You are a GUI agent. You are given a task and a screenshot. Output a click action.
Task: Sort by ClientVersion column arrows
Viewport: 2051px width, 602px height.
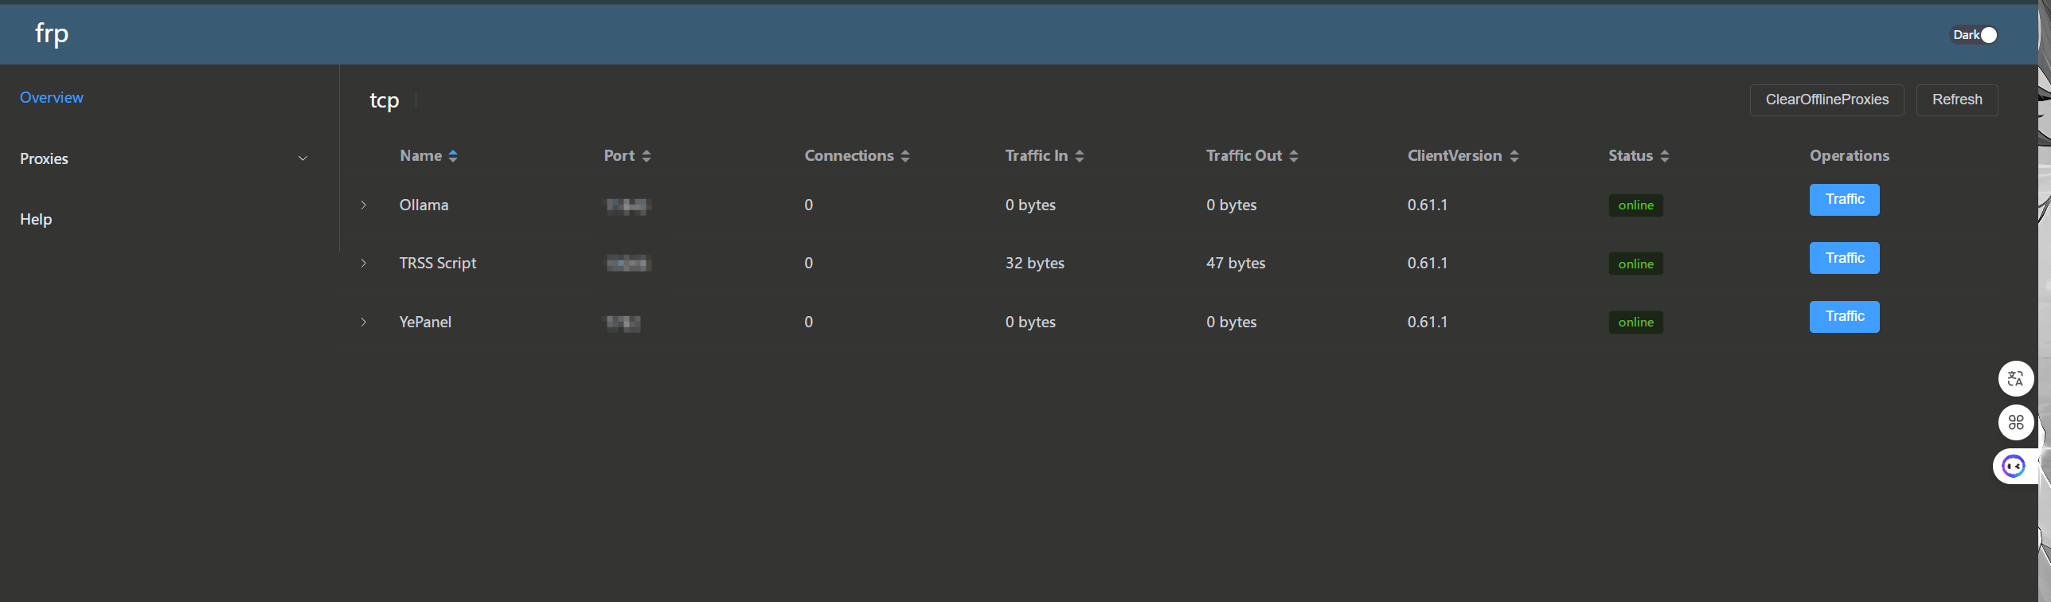coord(1514,156)
